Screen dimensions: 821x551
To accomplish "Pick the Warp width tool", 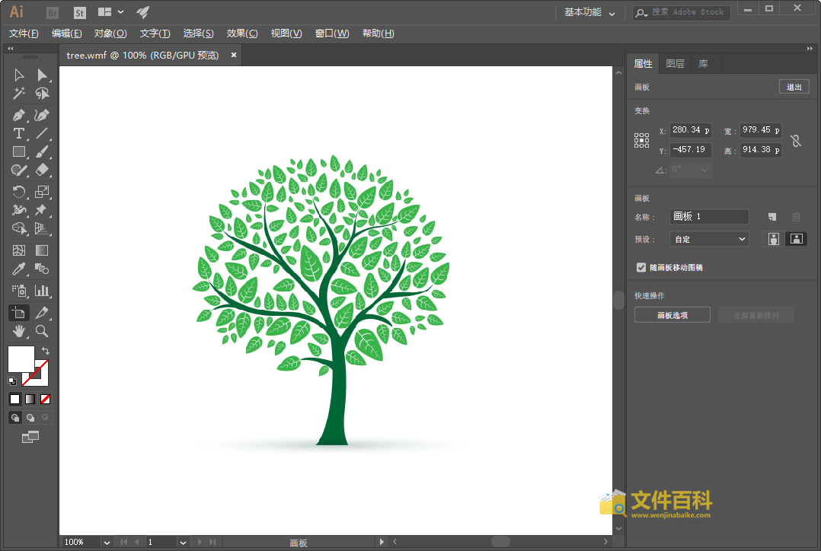I will coord(19,210).
